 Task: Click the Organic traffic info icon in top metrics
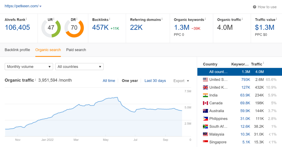[242, 19]
